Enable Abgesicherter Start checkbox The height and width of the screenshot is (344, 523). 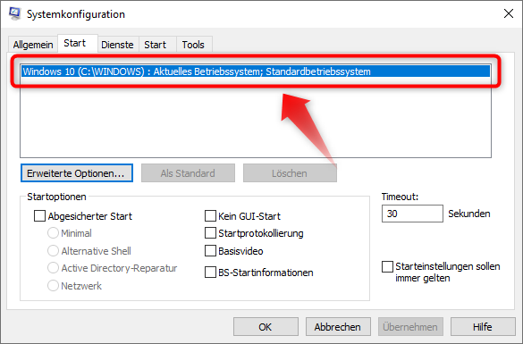pos(39,215)
